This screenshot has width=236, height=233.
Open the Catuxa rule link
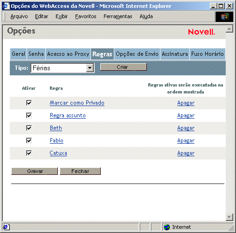58,153
